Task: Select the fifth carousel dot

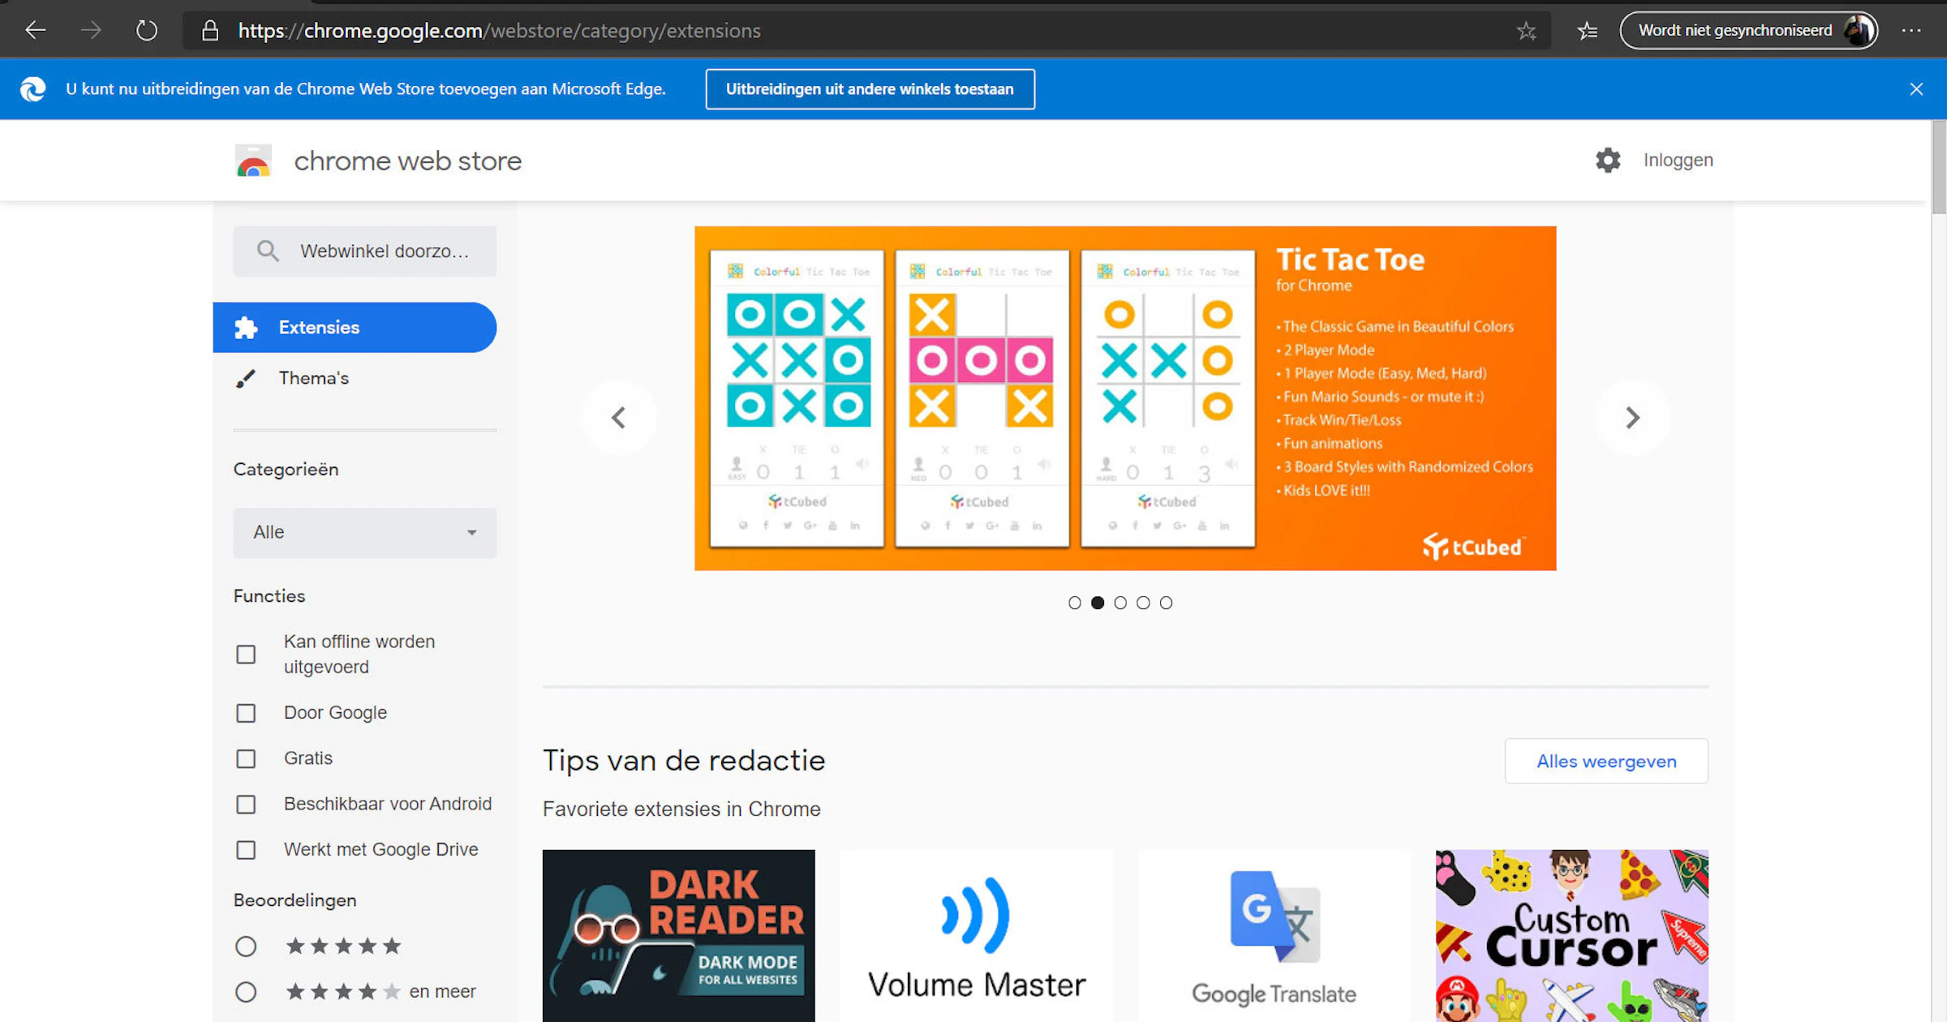Action: tap(1166, 603)
